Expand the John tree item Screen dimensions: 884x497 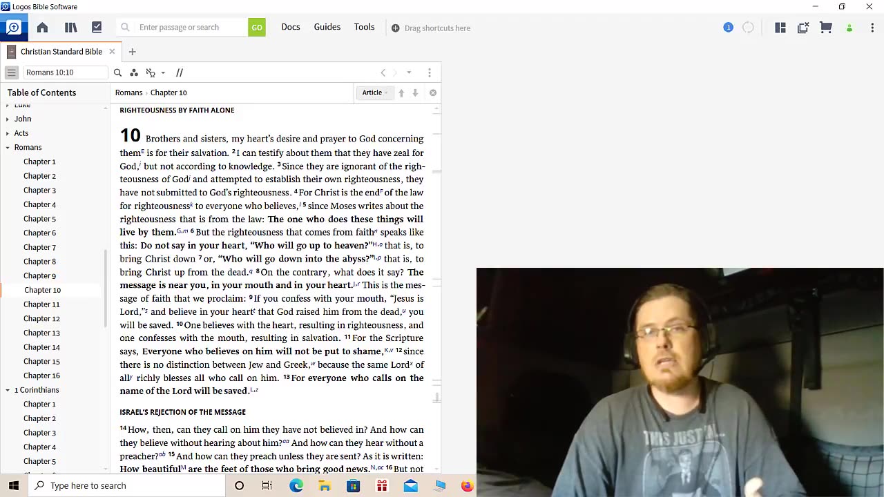pyautogui.click(x=8, y=119)
